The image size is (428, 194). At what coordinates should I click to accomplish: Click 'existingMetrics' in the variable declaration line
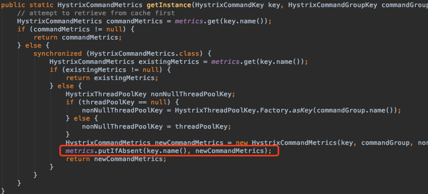tap(169, 62)
